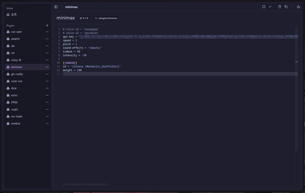Open the crazy-lit plugin entry
The height and width of the screenshot is (193, 305).
pos(16,60)
